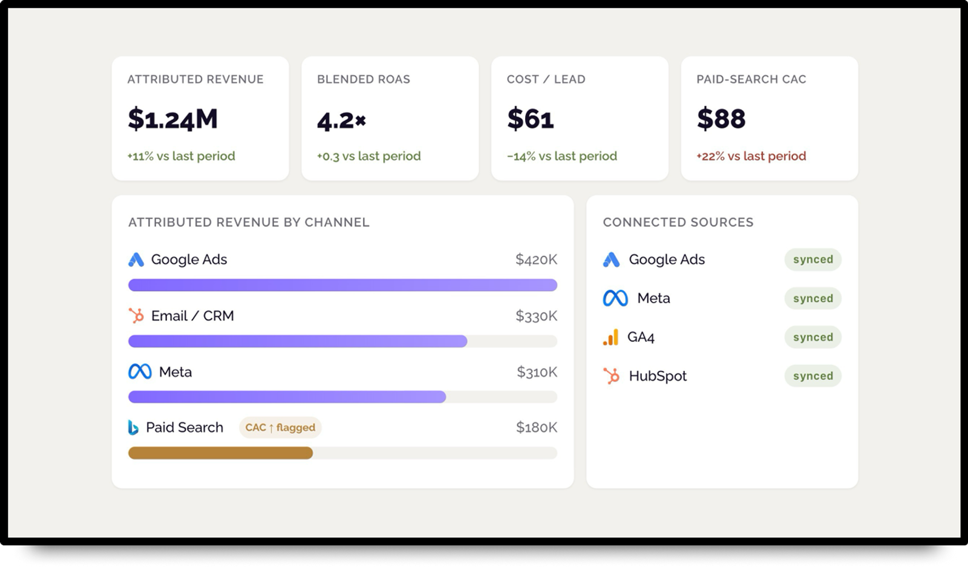The image size is (968, 567).
Task: Click the GA4 analytics bar icon
Action: (610, 337)
